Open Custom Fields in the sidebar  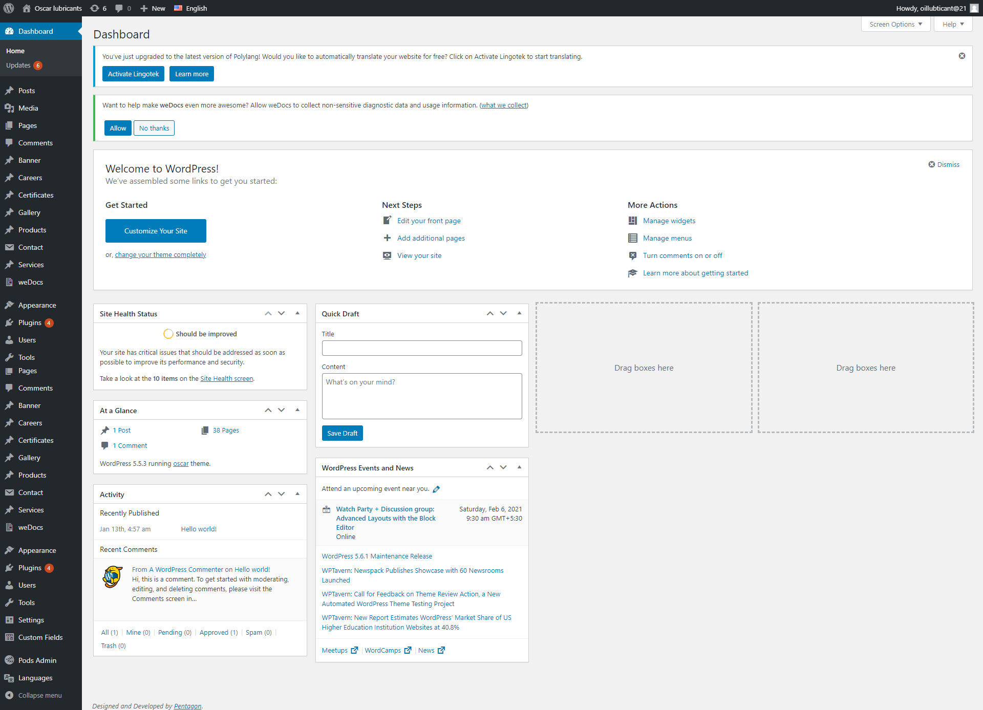pyautogui.click(x=41, y=637)
